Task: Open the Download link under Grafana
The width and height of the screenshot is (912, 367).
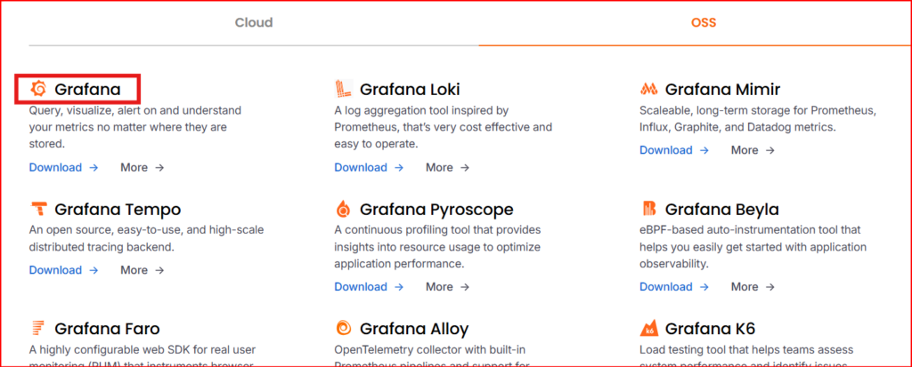Action: pyautogui.click(x=63, y=167)
